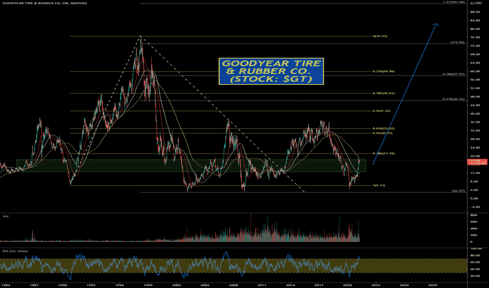Open the USD currency selector on price axis
Viewport: 489px width, 288px height.
click(478, 3)
